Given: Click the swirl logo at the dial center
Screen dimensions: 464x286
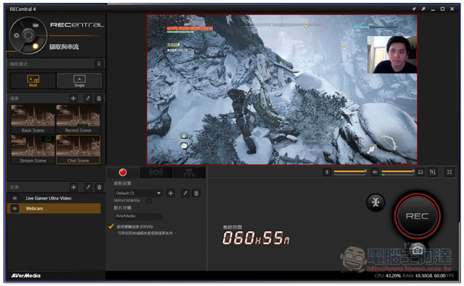Looking at the screenshot, I should 28,35.
